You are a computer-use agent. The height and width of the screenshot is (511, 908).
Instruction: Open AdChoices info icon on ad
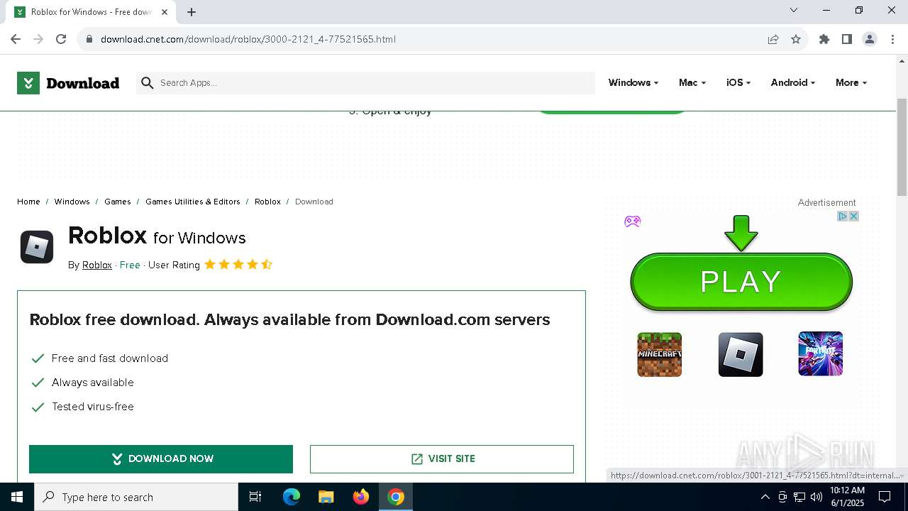843,216
